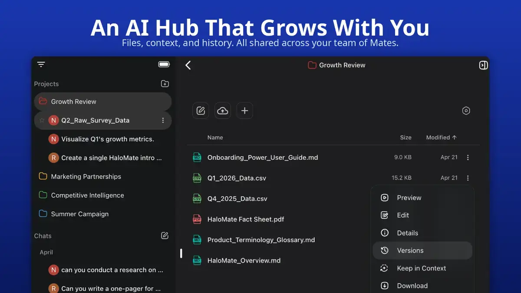Open Onboarding_Power_User_Guide.md file

point(263,158)
